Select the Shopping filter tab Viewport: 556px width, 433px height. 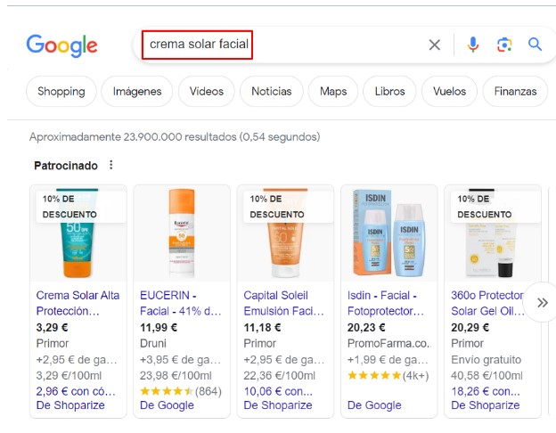[x=61, y=91]
